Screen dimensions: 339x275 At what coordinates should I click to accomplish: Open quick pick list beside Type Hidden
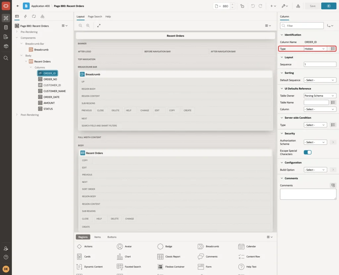pyautogui.click(x=333, y=49)
